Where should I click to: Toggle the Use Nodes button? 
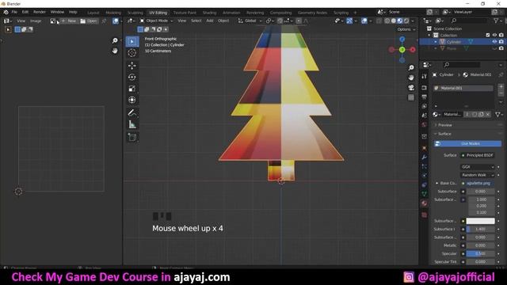coord(467,143)
